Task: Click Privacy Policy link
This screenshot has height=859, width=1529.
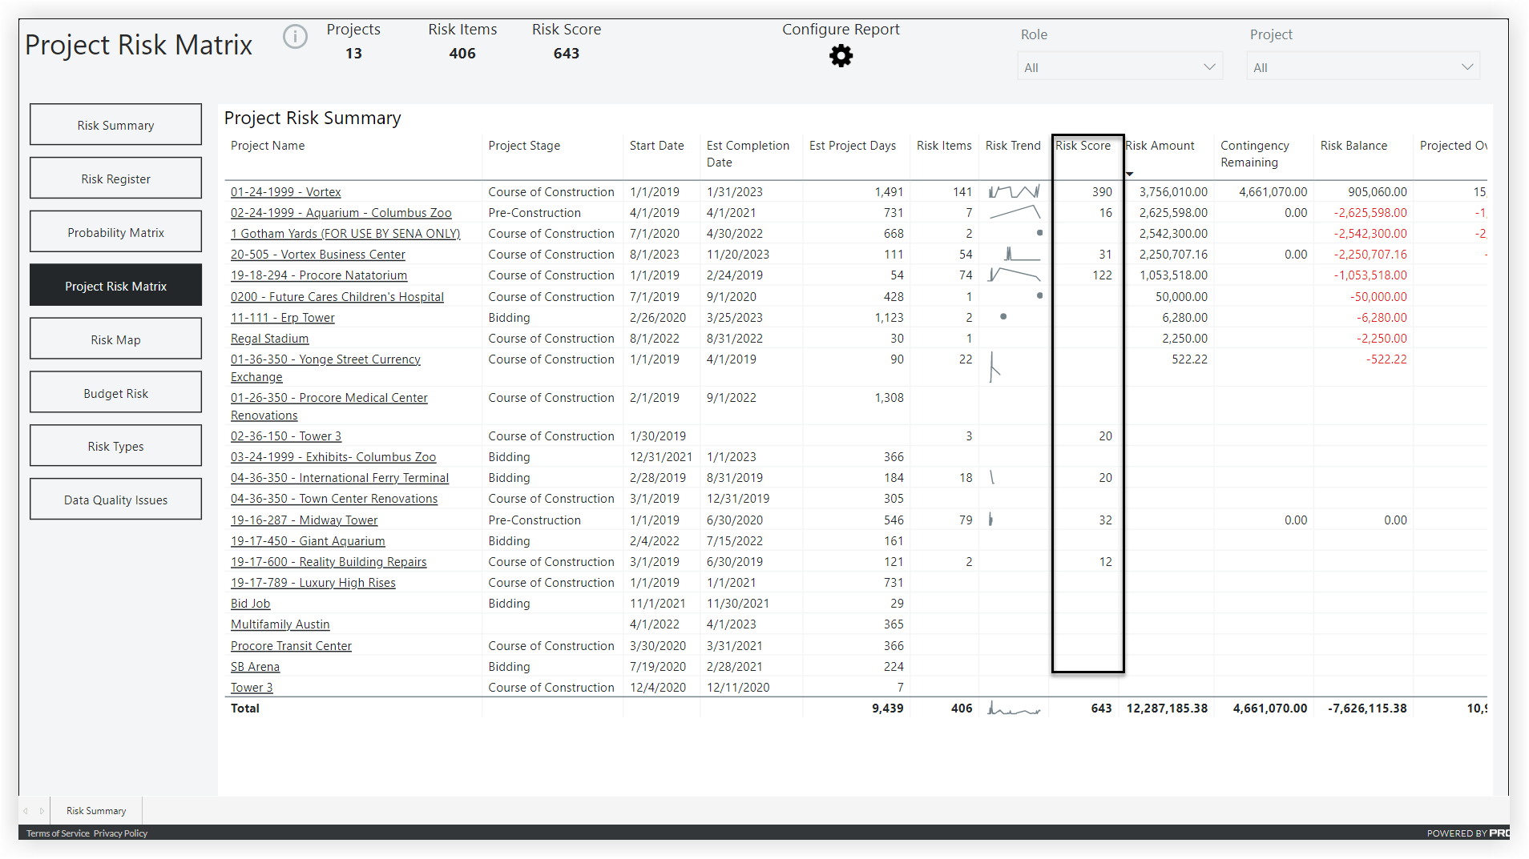Action: (120, 833)
